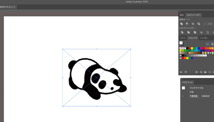Toggle the opacity visibility eye in Appearance
214x122 pixels.
pyautogui.click(x=183, y=96)
